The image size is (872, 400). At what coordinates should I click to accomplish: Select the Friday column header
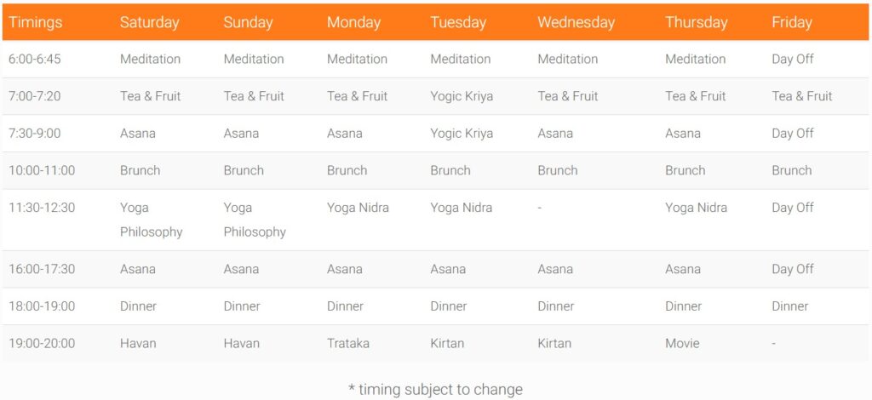[x=792, y=23]
